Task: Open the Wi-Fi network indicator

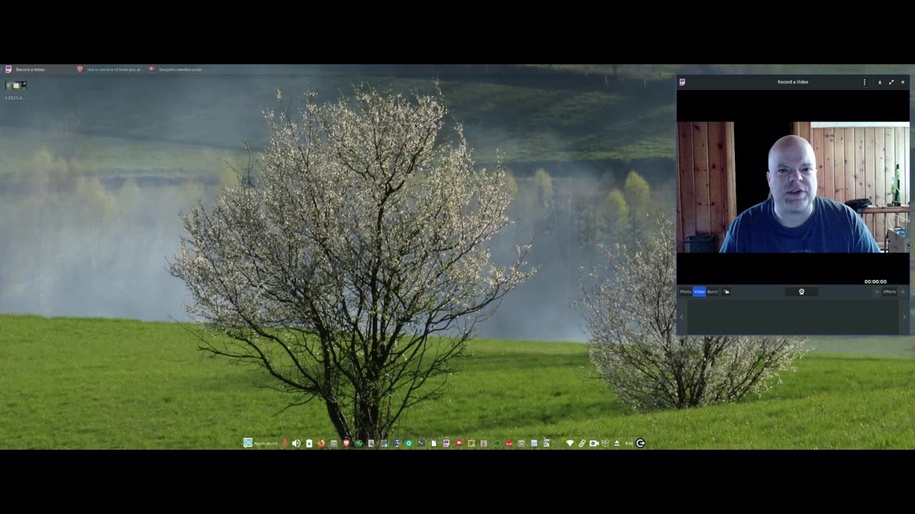Action: point(570,443)
